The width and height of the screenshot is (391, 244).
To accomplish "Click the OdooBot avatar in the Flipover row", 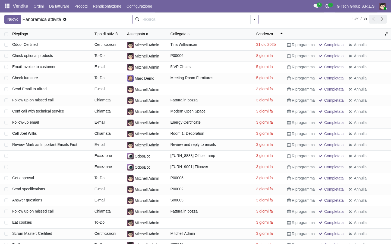I will click(x=130, y=167).
